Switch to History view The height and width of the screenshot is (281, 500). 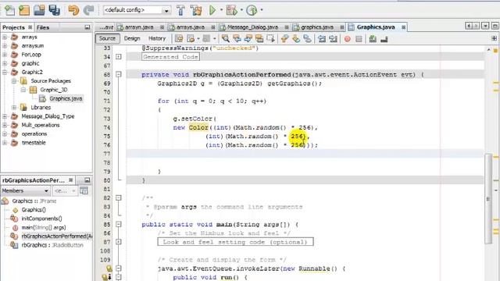[157, 38]
